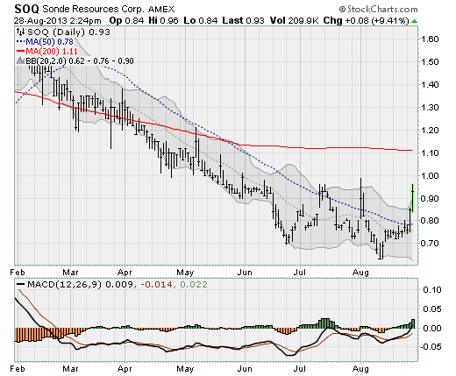This screenshot has width=456, height=376.
Task: Click the Feb label under the MACD panel
Action: [x=18, y=368]
